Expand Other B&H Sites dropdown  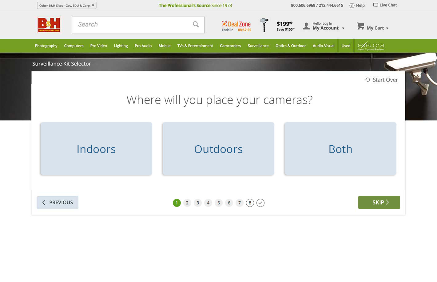click(67, 6)
